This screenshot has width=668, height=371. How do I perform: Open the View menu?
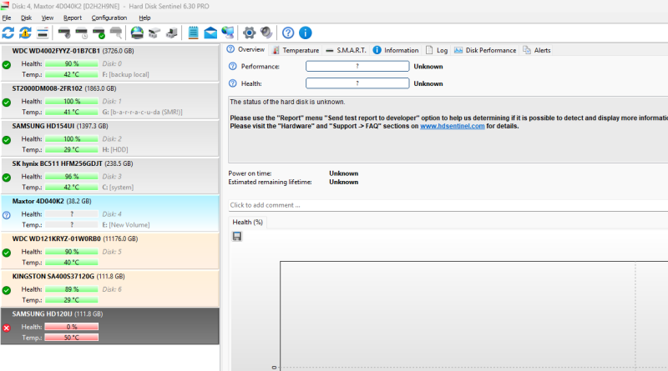[48, 18]
